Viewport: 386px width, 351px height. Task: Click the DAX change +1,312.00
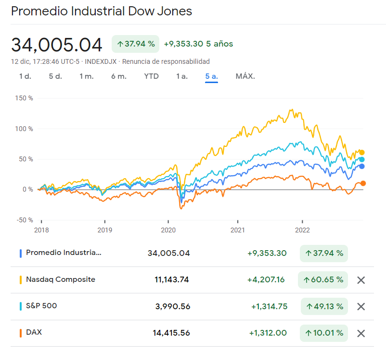click(268, 333)
